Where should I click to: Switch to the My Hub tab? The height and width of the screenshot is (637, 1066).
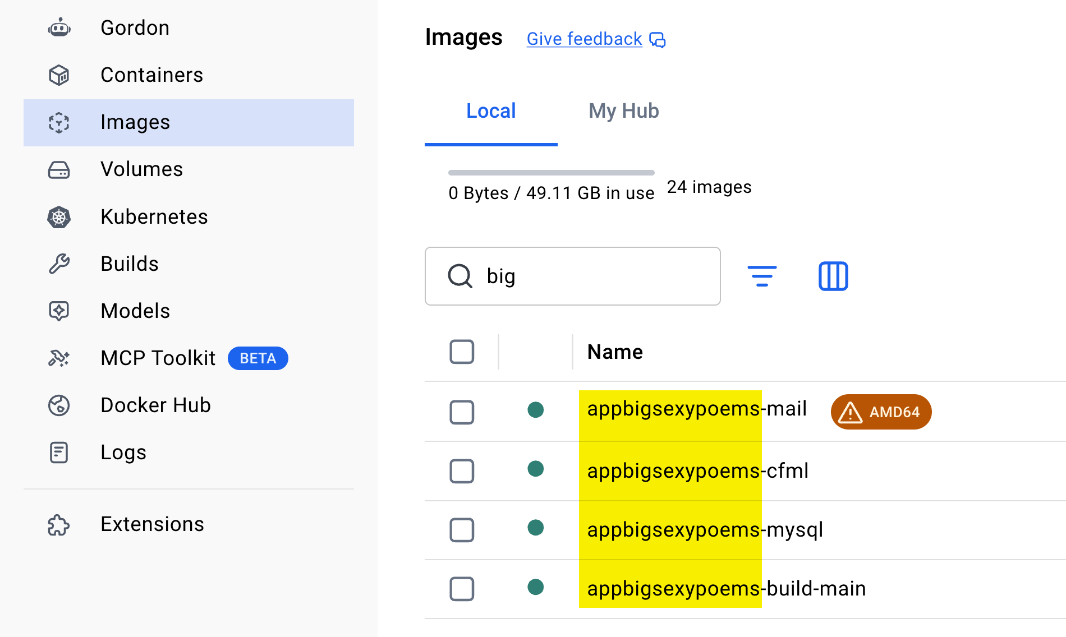pos(623,111)
